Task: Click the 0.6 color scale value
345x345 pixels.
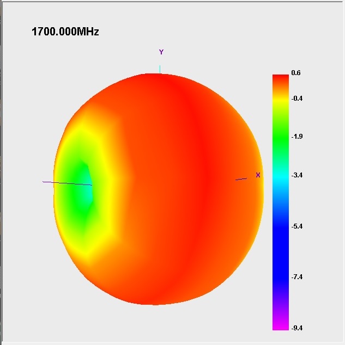Action: click(x=296, y=73)
